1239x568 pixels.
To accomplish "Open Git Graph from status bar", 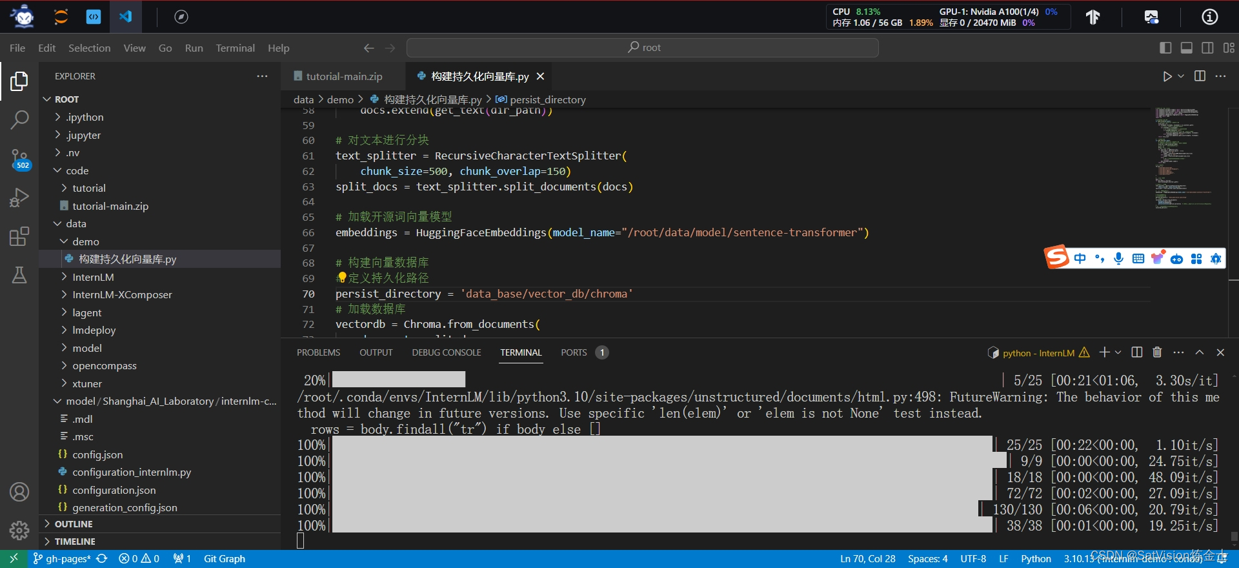I will pos(224,559).
